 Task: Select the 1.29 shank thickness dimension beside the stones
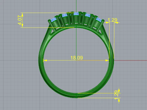(x=112, y=20)
